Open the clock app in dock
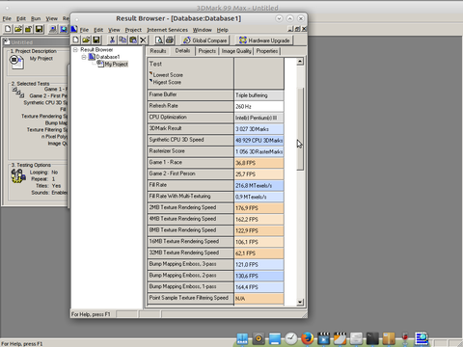This screenshot has width=463, height=347. 291,338
